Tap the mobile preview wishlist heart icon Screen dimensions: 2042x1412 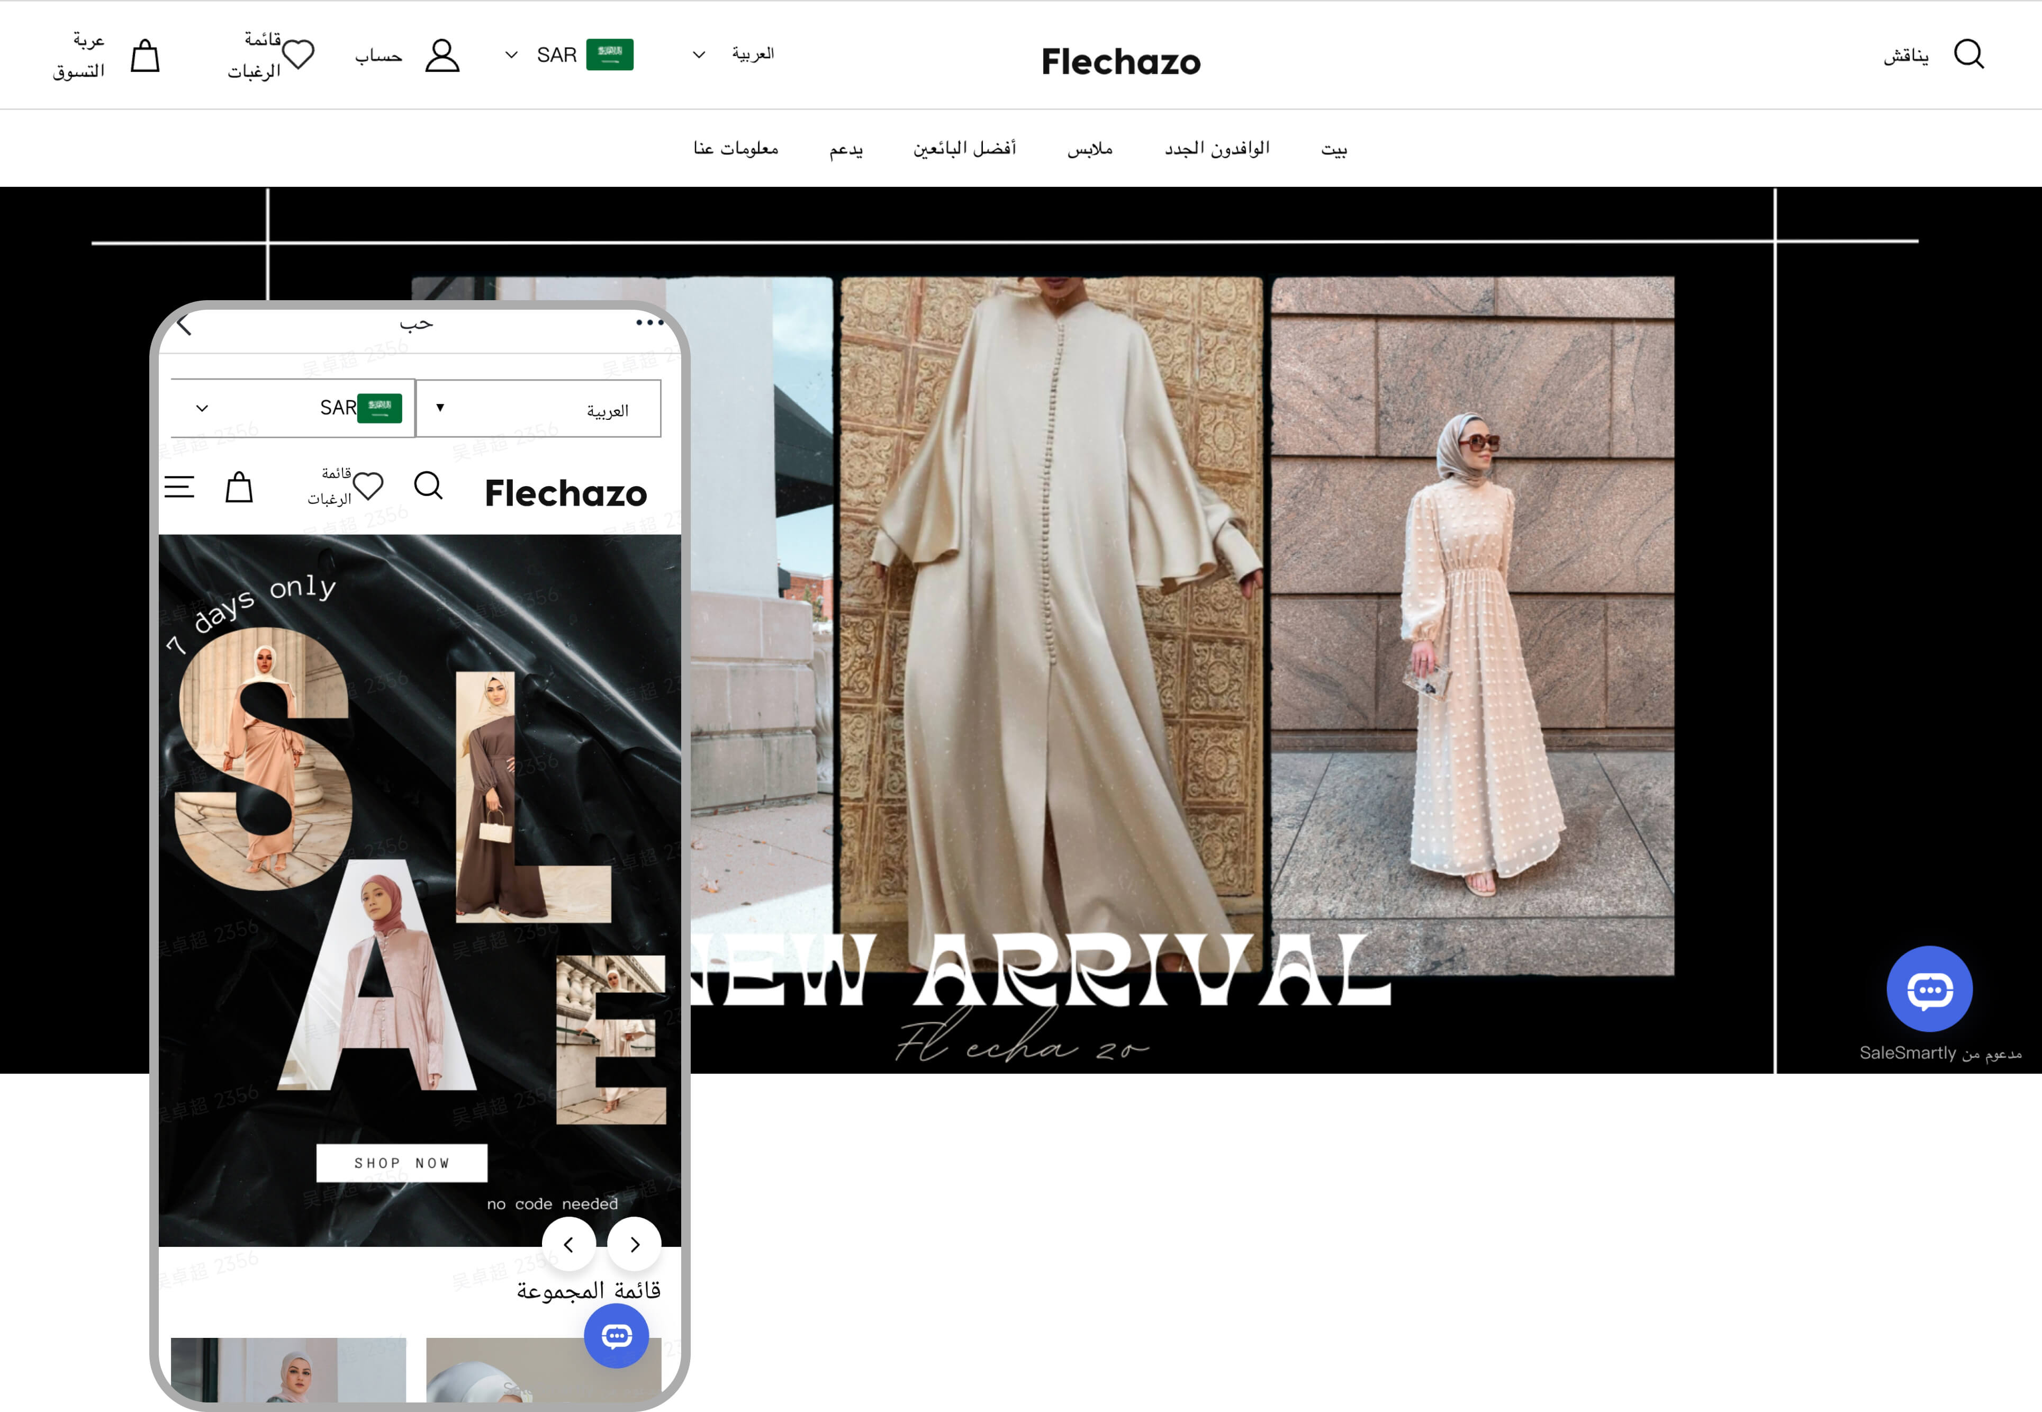point(368,485)
